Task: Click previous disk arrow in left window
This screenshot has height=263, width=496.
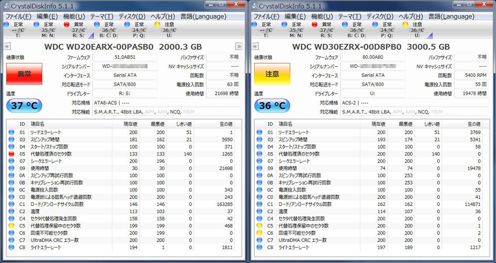Action: (7, 46)
